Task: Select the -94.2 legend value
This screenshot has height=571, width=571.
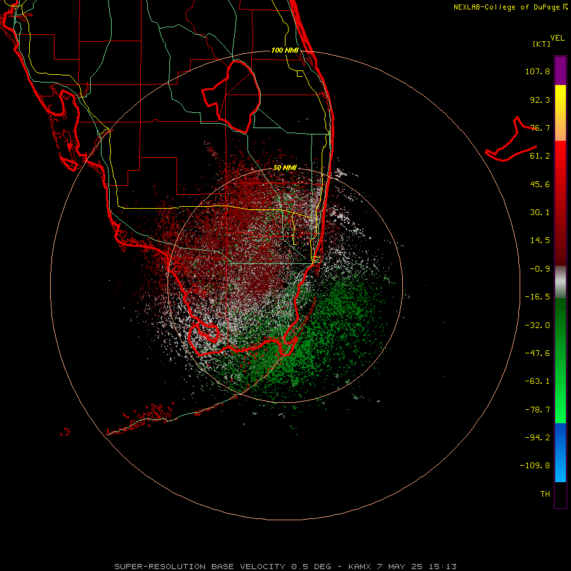Action: [537, 438]
